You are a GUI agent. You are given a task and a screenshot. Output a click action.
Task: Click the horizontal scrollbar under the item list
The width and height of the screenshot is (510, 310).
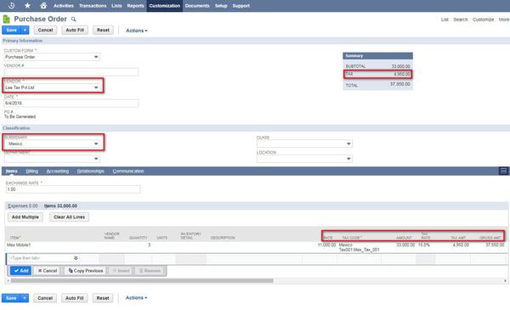[x=142, y=280]
